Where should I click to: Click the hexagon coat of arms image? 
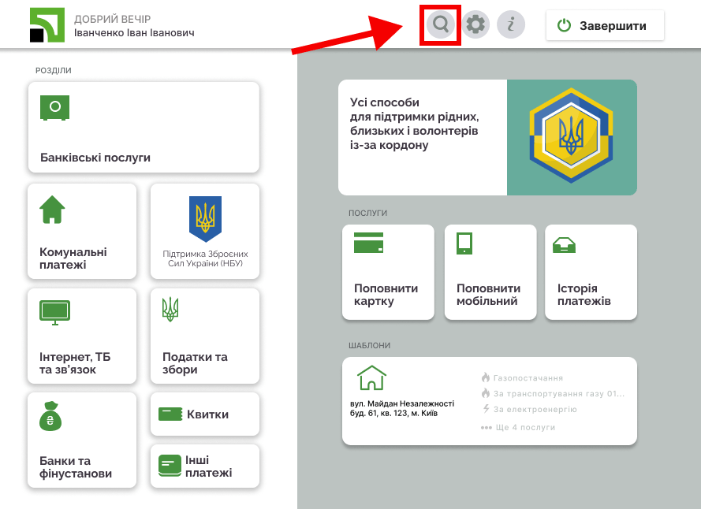[x=572, y=136]
